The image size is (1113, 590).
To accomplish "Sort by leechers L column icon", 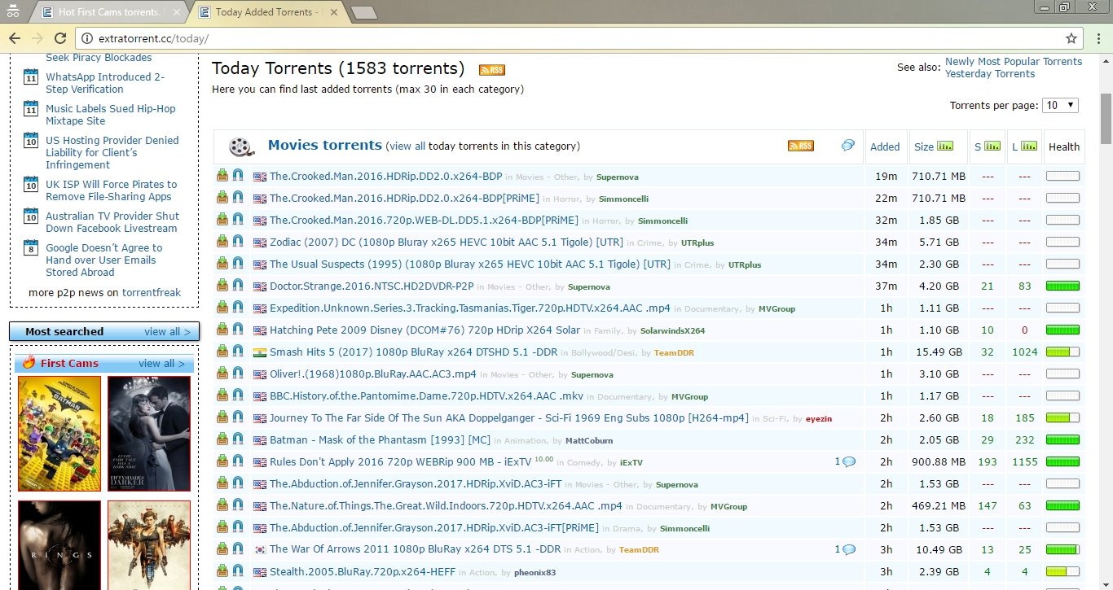I will coord(1029,146).
